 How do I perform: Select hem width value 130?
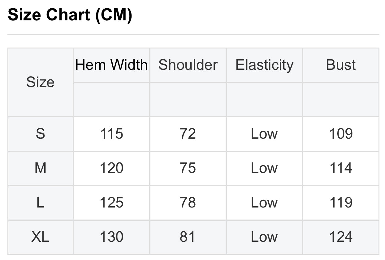[111, 237]
